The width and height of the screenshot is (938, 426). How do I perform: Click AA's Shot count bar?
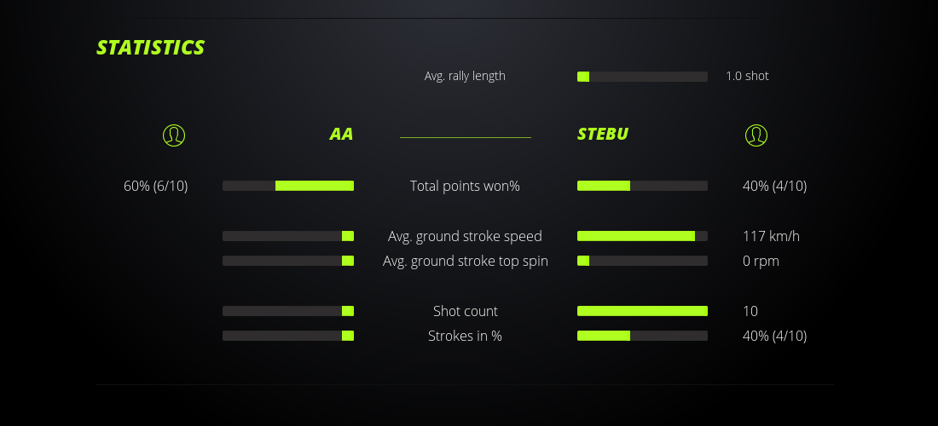(288, 311)
